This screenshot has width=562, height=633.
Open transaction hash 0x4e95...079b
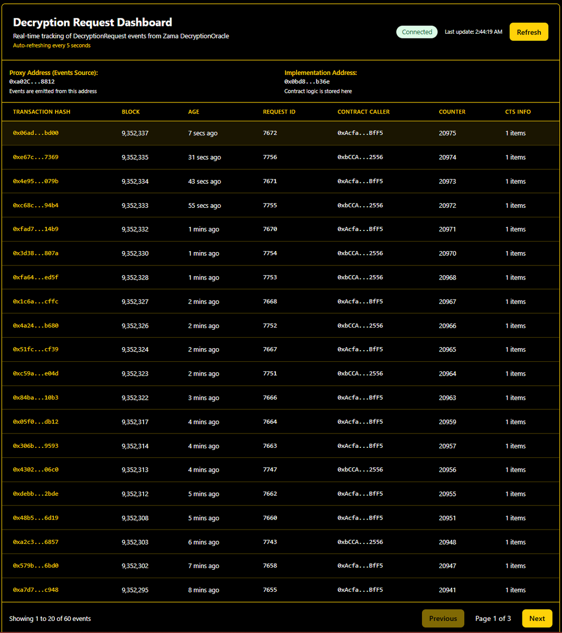[x=36, y=181]
